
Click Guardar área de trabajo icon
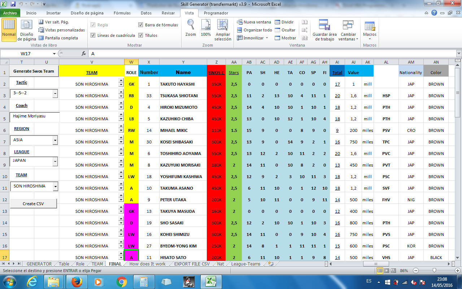pos(324,25)
